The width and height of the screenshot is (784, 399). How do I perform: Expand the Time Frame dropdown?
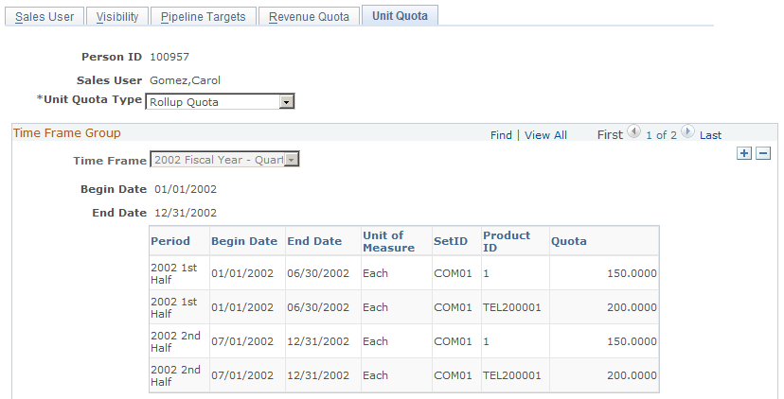[x=292, y=160]
